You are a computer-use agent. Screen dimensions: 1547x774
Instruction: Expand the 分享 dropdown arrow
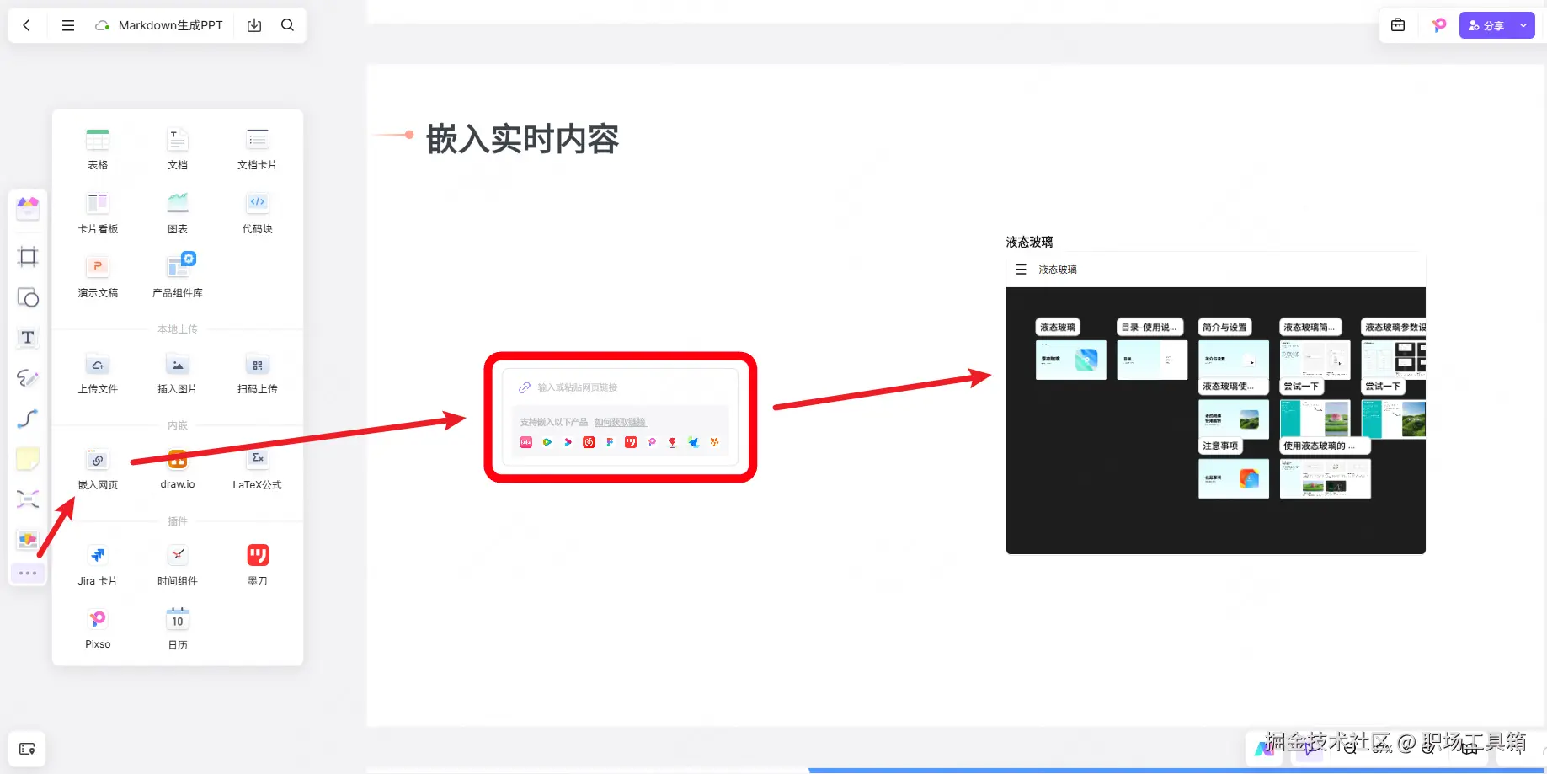[1523, 25]
